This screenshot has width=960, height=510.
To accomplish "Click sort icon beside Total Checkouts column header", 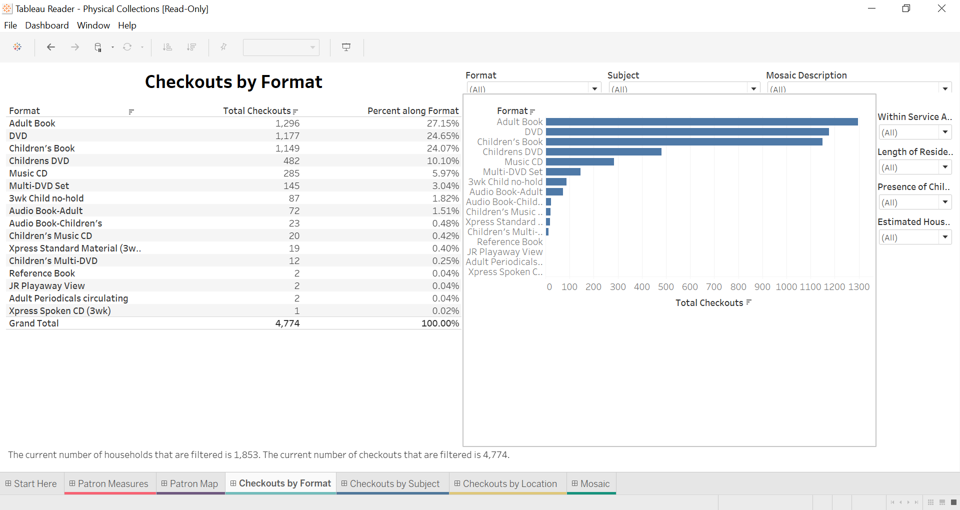I will tap(295, 111).
